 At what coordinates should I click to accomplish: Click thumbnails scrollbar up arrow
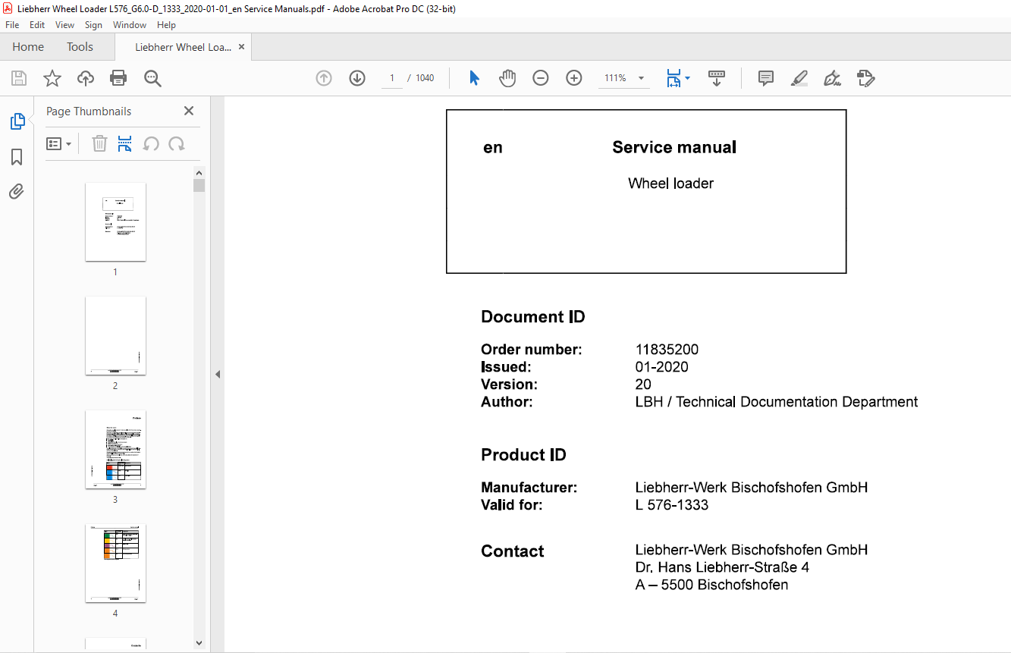(x=199, y=172)
